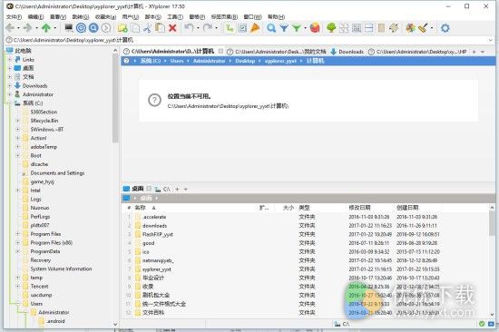Viewport: 499px width, 332px height.
Task: Select the Tencent tree folder
Action: coord(39,286)
